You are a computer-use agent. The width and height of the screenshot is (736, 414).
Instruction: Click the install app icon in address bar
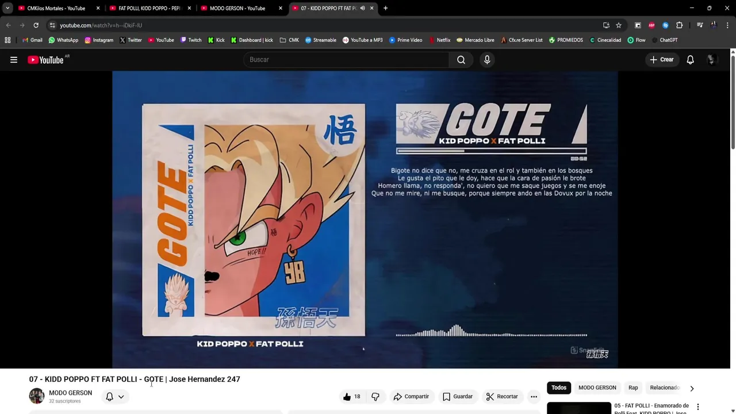coord(606,25)
